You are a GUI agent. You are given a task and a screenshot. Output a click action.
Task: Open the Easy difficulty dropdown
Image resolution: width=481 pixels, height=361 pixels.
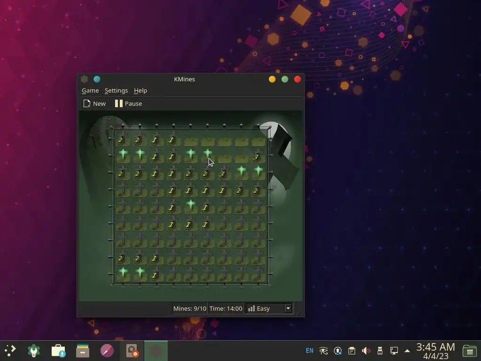point(269,308)
